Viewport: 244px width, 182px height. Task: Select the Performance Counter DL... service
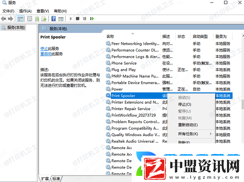(169, 50)
